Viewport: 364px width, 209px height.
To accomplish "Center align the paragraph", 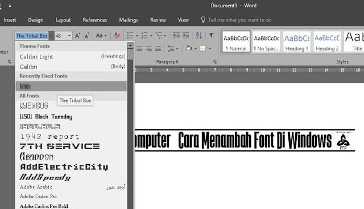I will point(139,48).
